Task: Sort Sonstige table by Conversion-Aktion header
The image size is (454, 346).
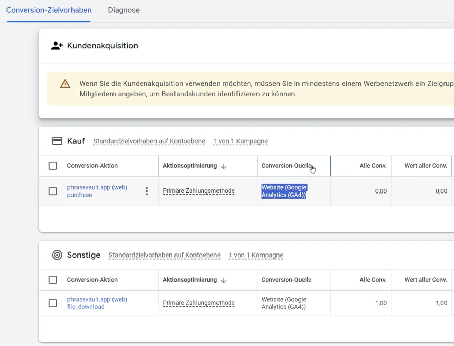Action: (x=92, y=280)
